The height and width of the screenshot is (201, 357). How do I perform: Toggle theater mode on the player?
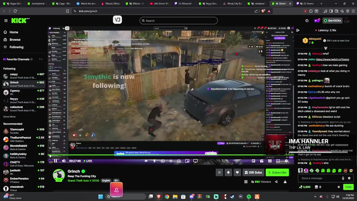(270, 161)
